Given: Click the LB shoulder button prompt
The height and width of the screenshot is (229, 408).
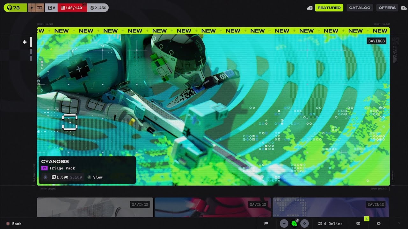Looking at the screenshot, I should coord(310,8).
